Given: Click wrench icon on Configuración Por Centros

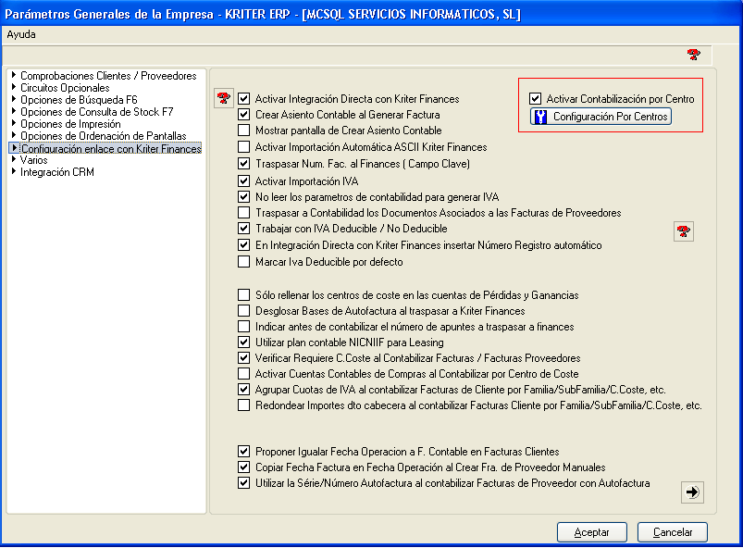Looking at the screenshot, I should pos(540,117).
